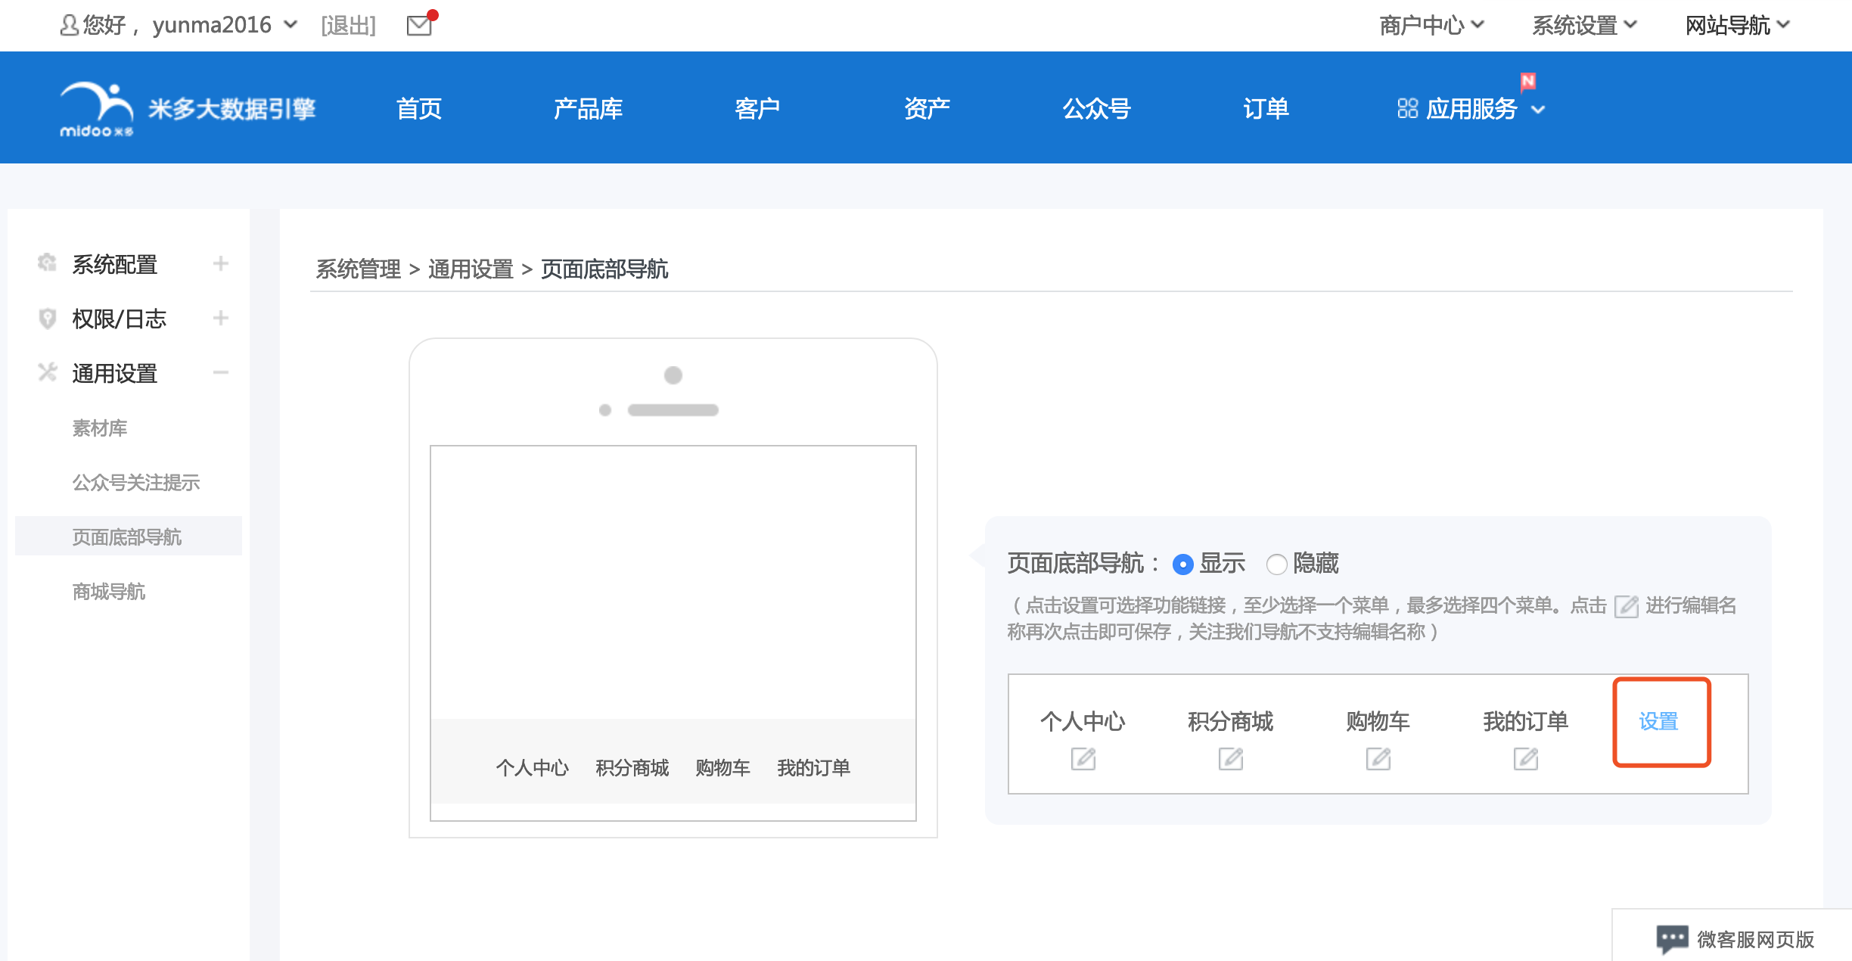Click the 微客服网页版 text
The image size is (1852, 961).
click(x=1755, y=939)
